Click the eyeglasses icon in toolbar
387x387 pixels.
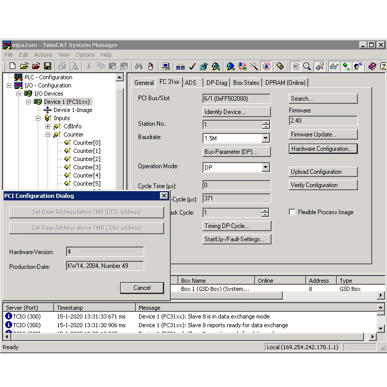tap(334, 66)
